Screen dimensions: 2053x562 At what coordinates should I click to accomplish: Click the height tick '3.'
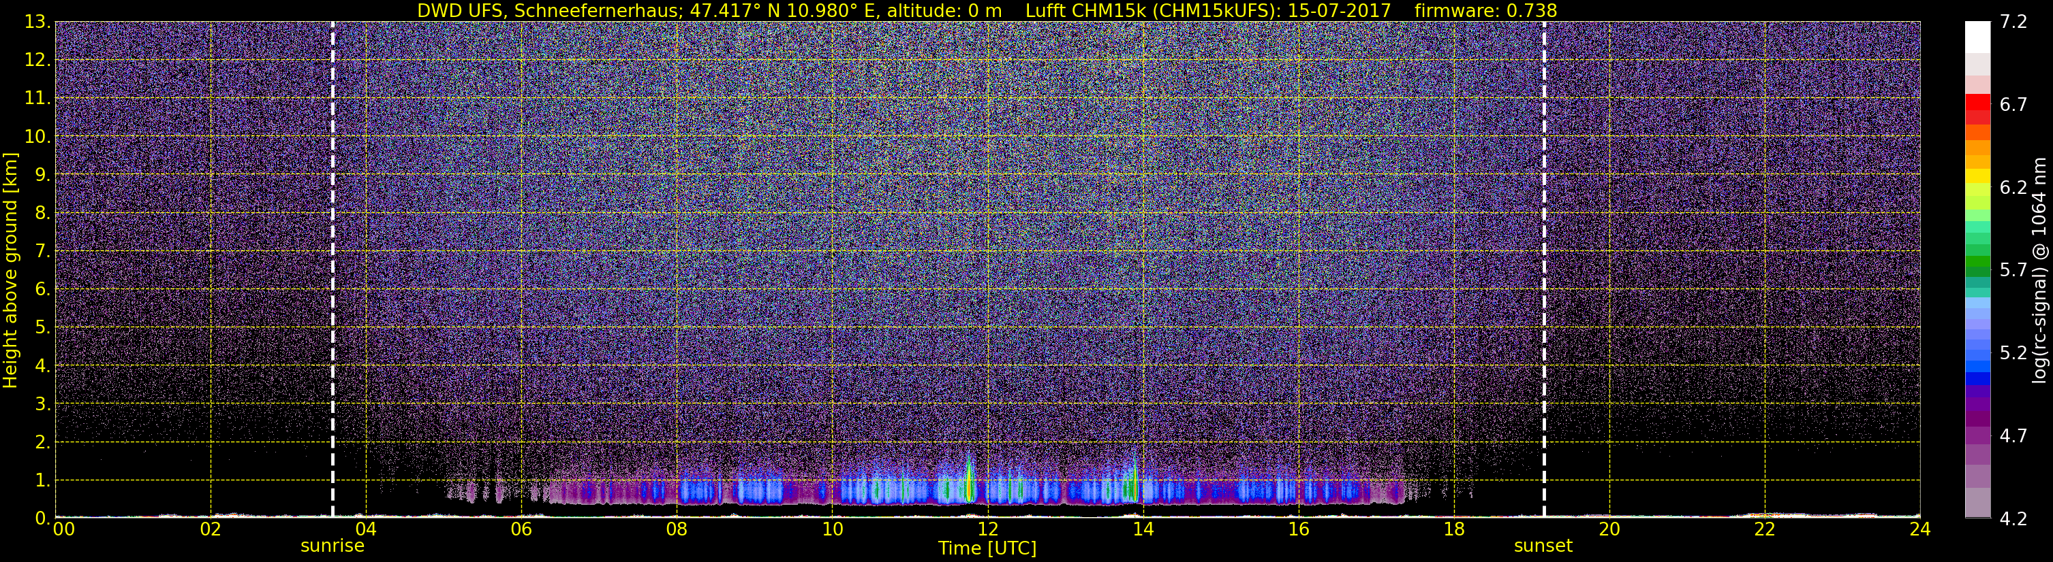[x=42, y=403]
